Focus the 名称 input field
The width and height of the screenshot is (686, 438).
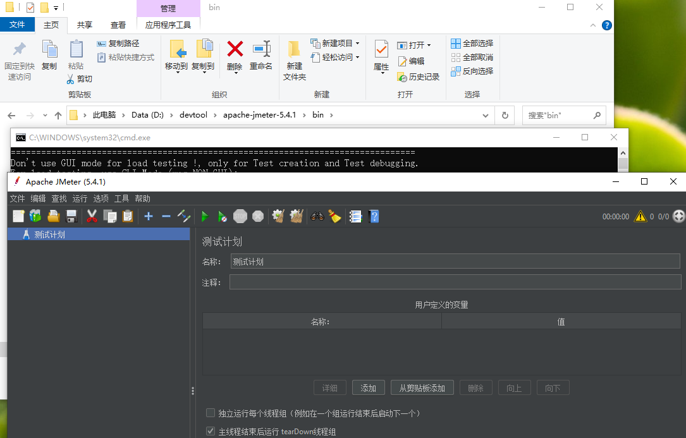[x=455, y=262]
